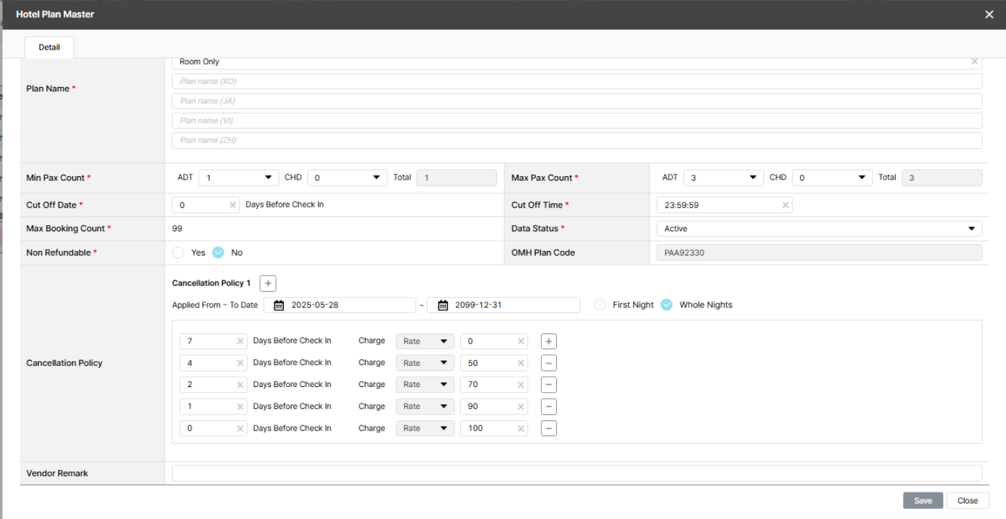Screen dimensions: 1006x519
Task: Switch to the Detail tab
Action: tap(49, 48)
